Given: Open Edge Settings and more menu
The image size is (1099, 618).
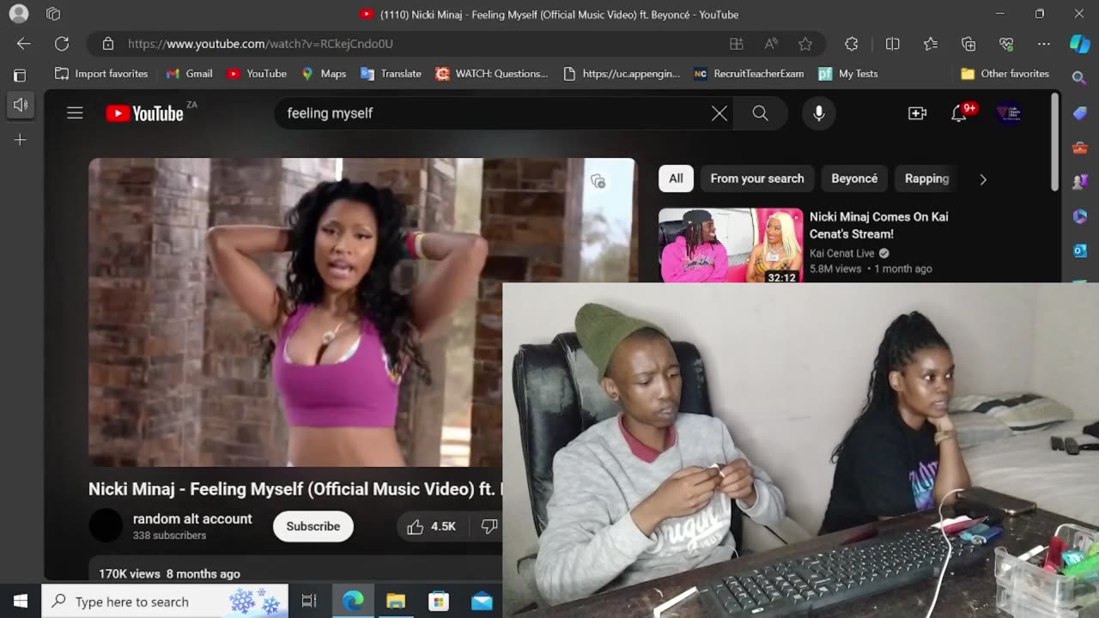Looking at the screenshot, I should pyautogui.click(x=1044, y=44).
